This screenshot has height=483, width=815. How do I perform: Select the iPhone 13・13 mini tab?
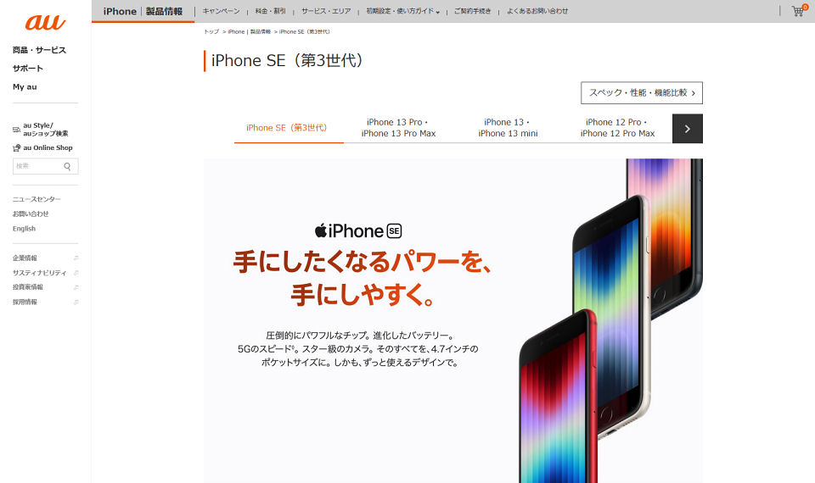(x=508, y=128)
